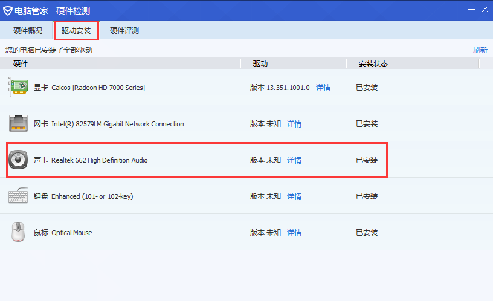
Task: Select text 显卡 Caicos [Radeon HD 7000 Series]
Action: coord(89,88)
